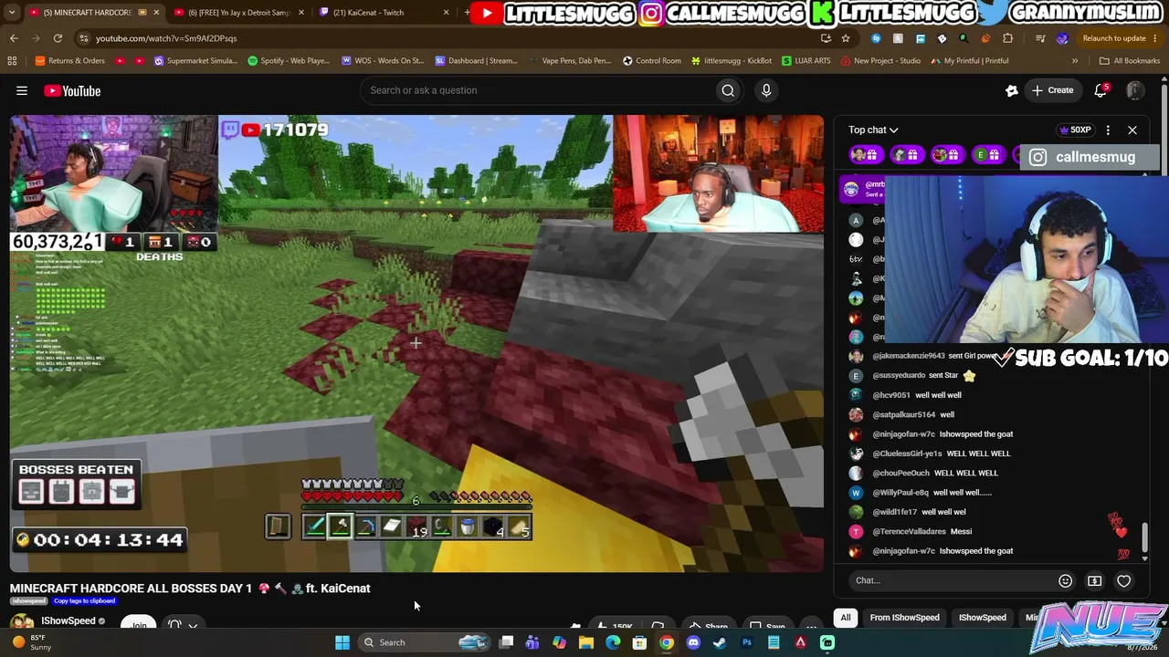1169x657 pixels.
Task: Send a heart reaction in chat
Action: (x=1124, y=580)
